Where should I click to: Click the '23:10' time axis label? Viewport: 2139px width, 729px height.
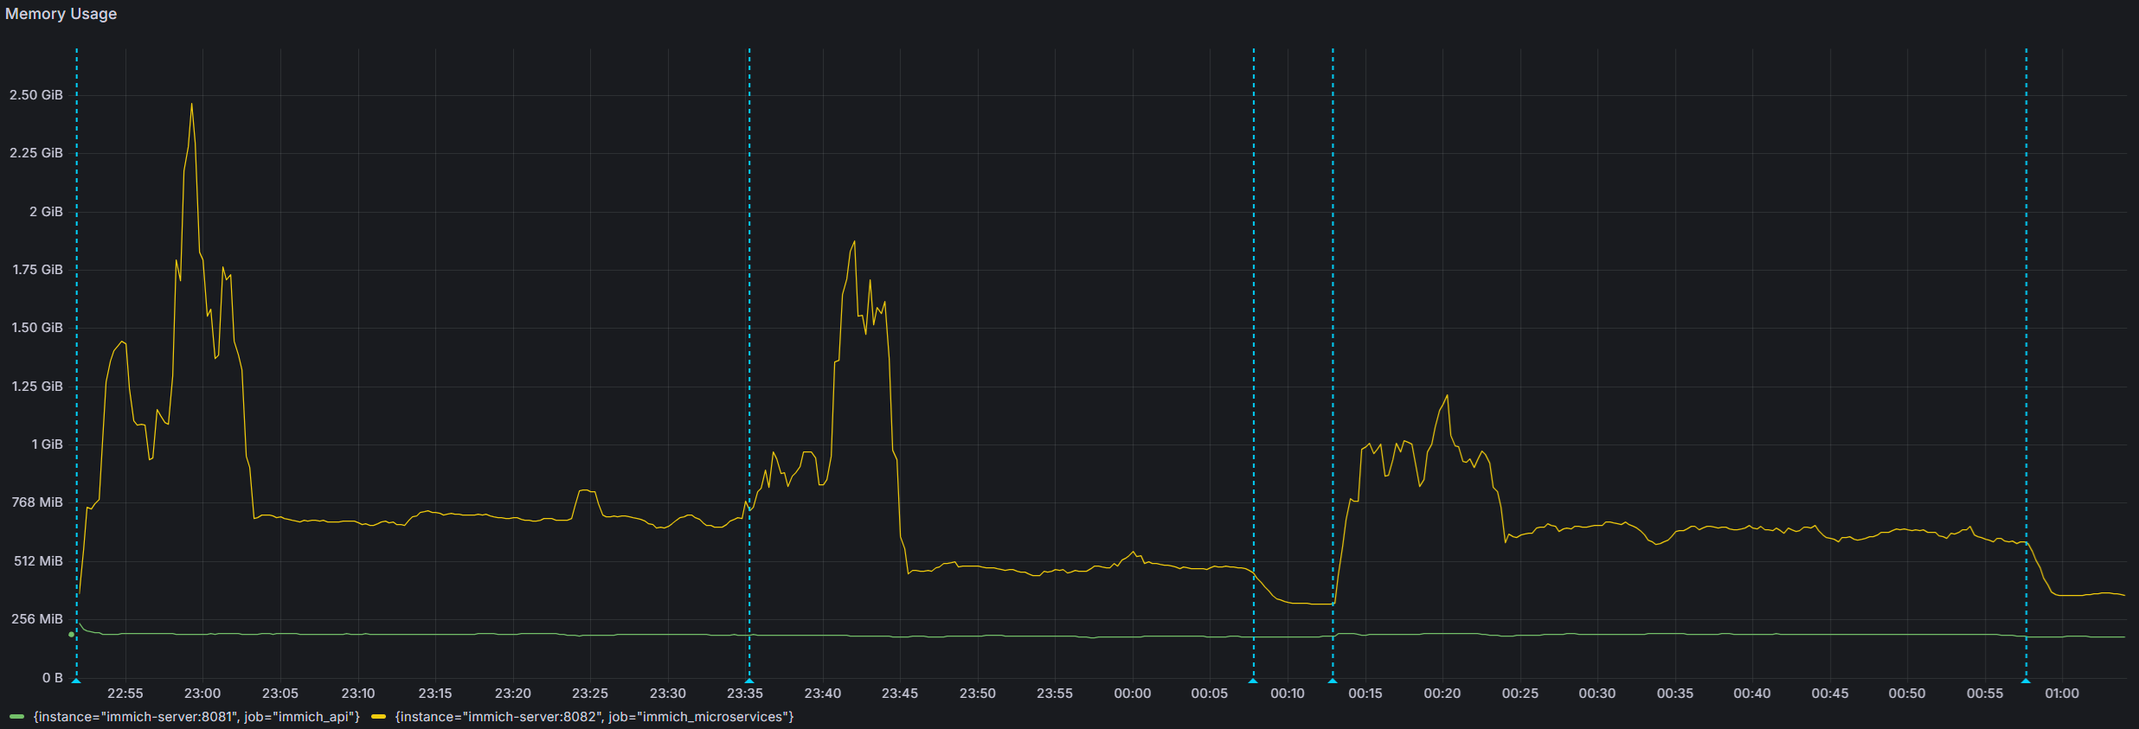(358, 694)
